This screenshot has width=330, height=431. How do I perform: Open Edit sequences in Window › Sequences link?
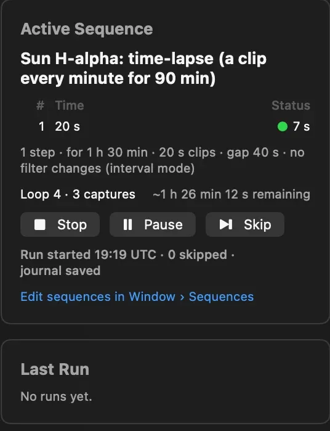137,297
